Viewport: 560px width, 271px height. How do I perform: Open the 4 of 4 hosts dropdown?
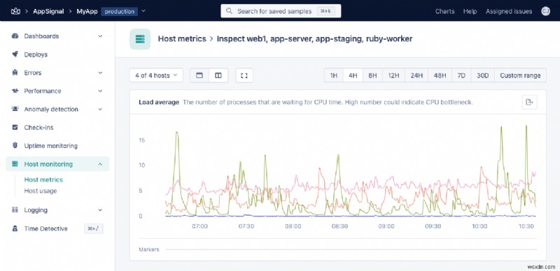(x=156, y=75)
